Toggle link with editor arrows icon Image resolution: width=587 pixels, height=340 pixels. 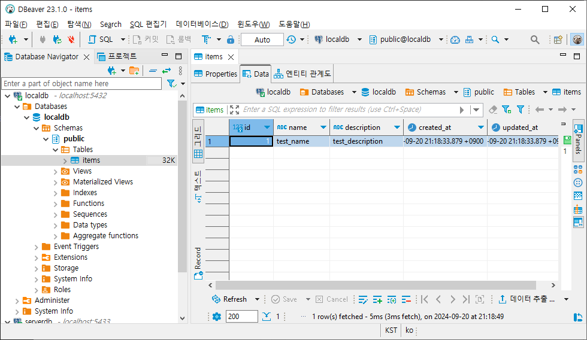167,70
